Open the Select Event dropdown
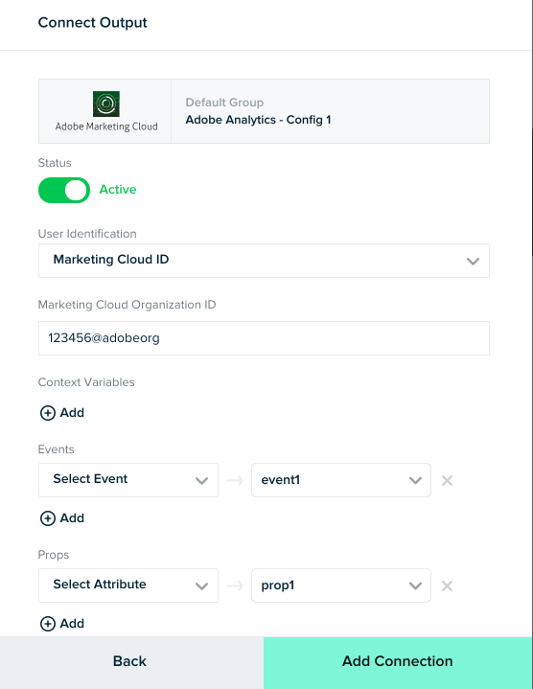The width and height of the screenshot is (533, 689). tap(128, 480)
